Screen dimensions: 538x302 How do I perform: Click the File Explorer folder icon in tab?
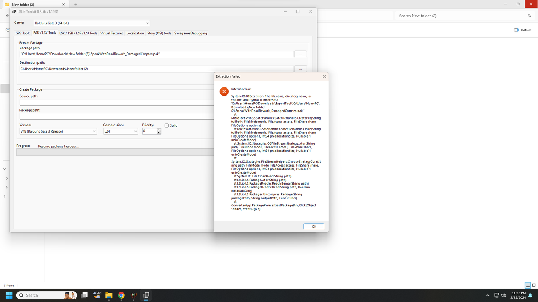7,4
